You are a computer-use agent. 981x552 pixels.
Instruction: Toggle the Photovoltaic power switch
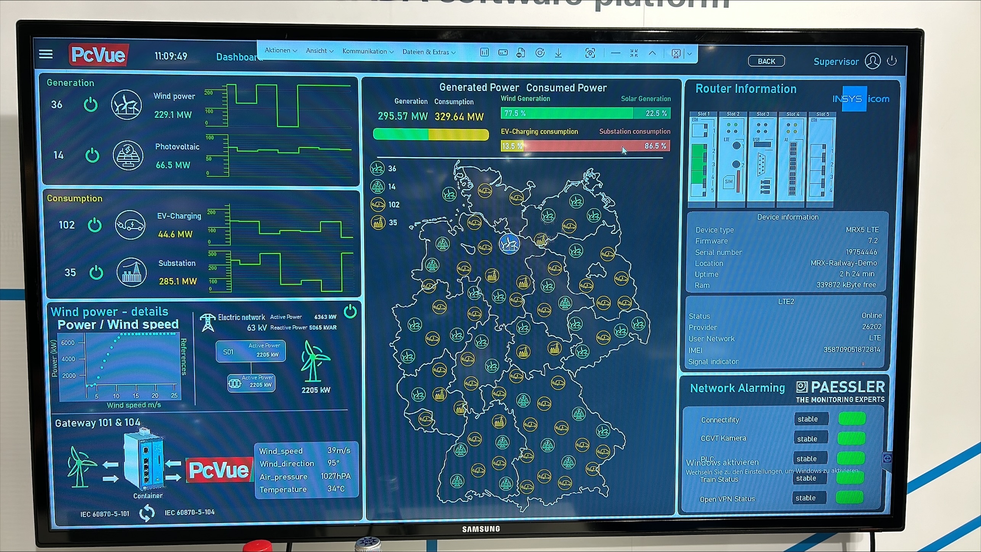click(x=92, y=156)
